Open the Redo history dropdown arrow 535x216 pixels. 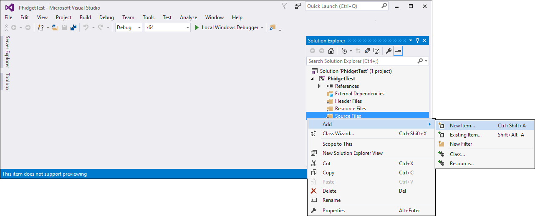click(108, 27)
